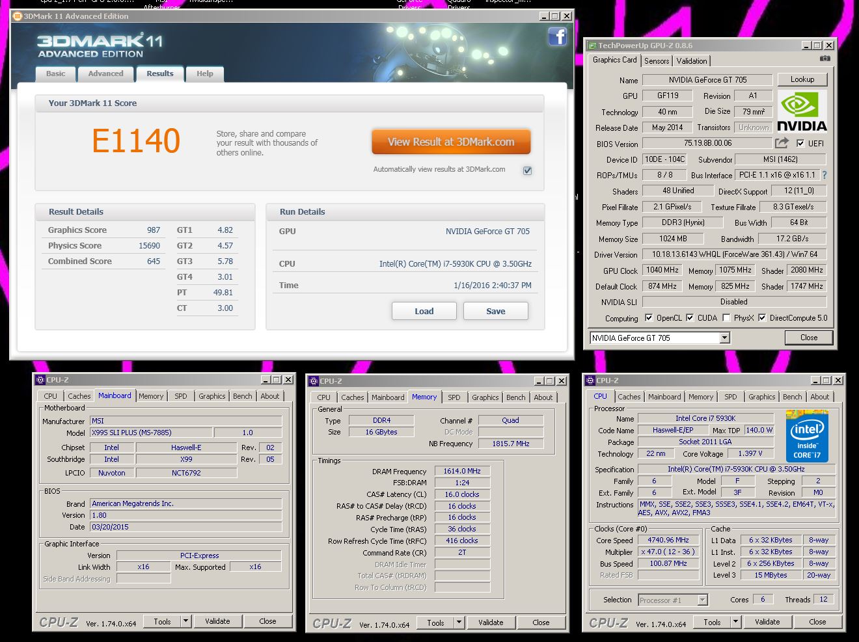
Task: Click the Close button in GPU-Z
Action: pyautogui.click(x=809, y=337)
